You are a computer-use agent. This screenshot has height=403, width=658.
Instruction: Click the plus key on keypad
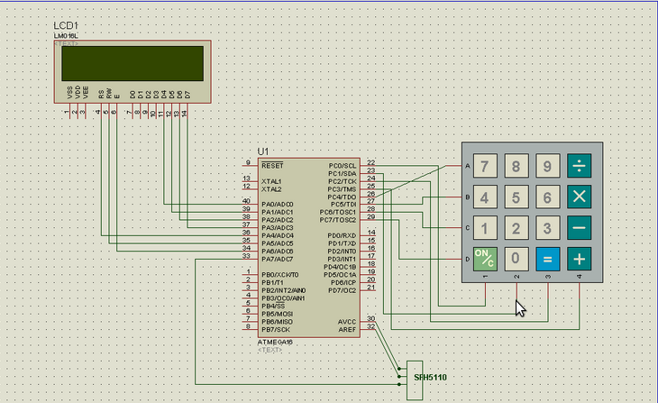coord(579,259)
